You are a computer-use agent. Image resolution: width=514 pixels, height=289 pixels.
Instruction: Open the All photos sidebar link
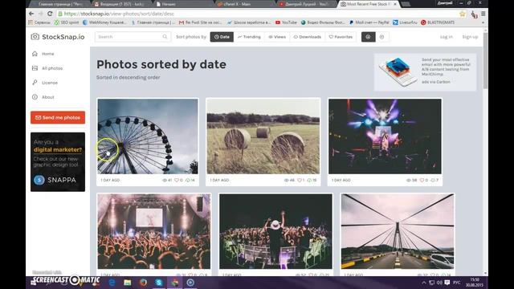point(52,68)
